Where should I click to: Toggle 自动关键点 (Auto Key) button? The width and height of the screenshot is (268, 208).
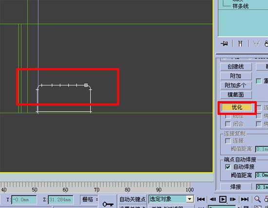133,199
